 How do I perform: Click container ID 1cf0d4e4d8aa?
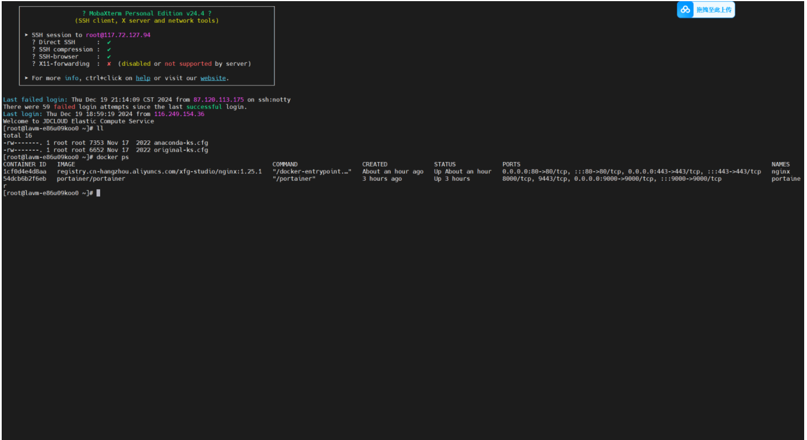pyautogui.click(x=25, y=172)
